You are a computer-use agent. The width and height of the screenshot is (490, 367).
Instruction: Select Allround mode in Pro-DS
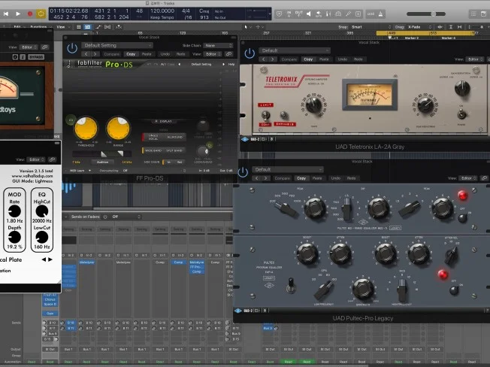coord(175,137)
